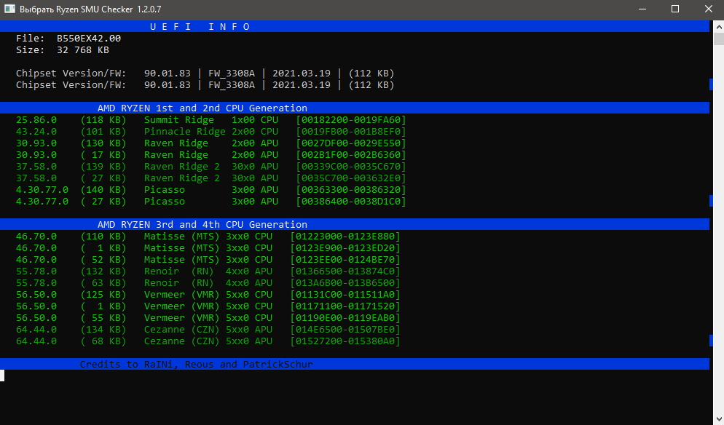Image resolution: width=724 pixels, height=425 pixels.
Task: Click address [0123E900-0123ED20]
Action: click(345, 248)
